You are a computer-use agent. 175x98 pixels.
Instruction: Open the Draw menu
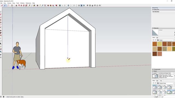coord(14,3)
